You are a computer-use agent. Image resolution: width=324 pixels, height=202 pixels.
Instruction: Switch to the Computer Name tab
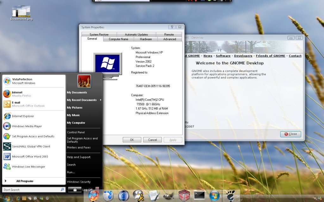pyautogui.click(x=118, y=39)
